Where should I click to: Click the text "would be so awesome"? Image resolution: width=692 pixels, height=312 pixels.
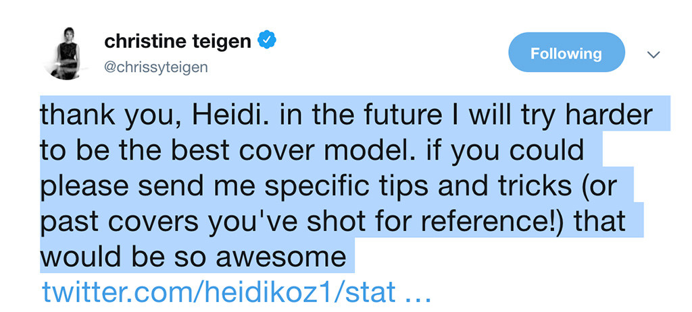[193, 257]
